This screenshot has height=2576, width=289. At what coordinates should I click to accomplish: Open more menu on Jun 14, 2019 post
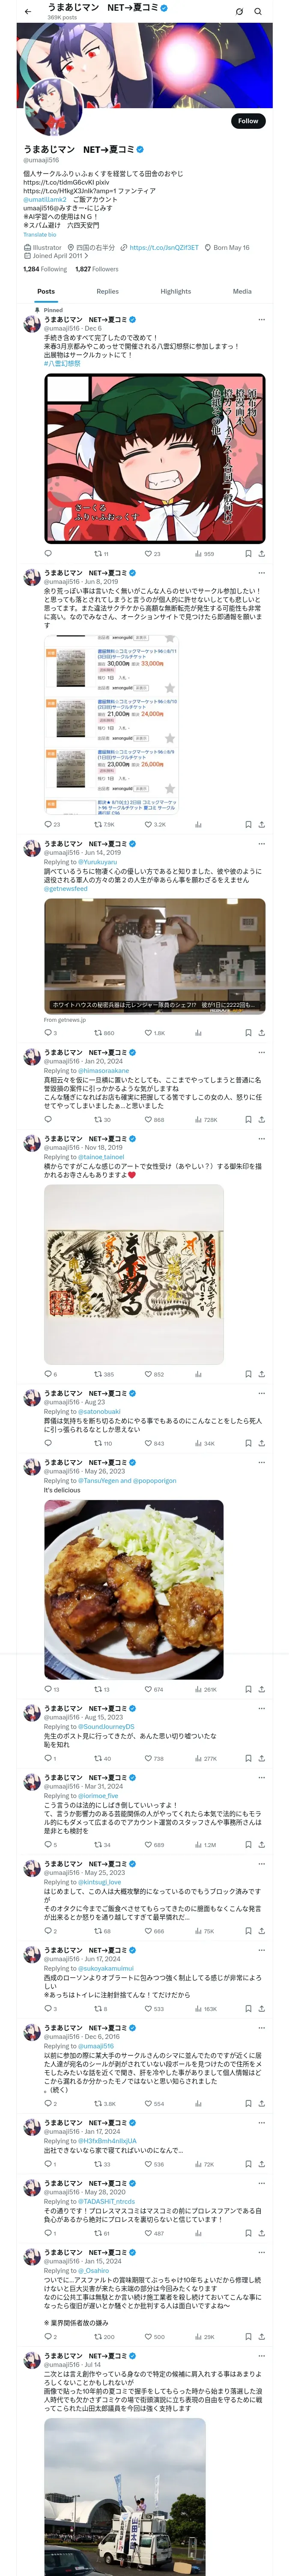(x=261, y=844)
